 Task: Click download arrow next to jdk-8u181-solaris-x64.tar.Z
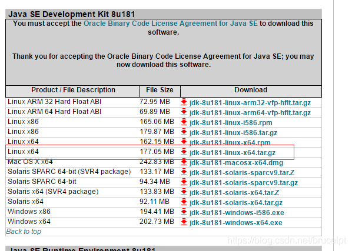point(184,192)
